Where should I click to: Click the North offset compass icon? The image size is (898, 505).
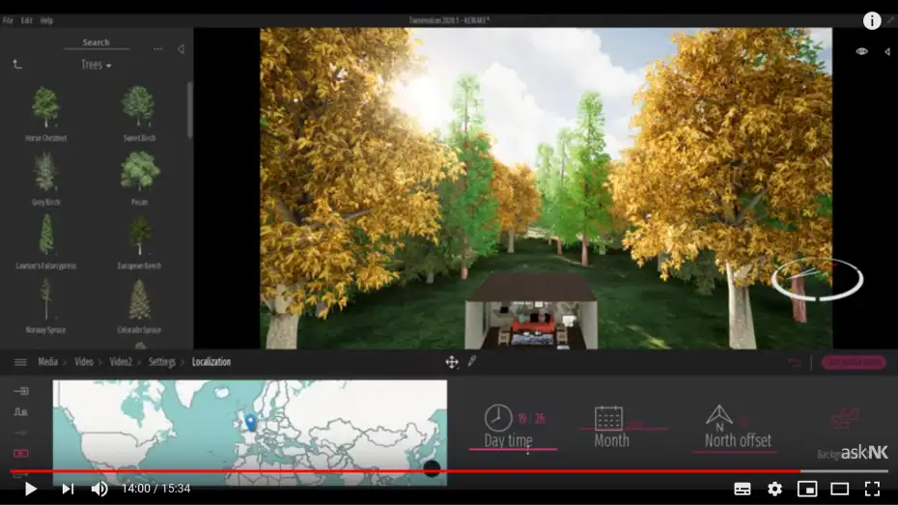[x=718, y=418]
